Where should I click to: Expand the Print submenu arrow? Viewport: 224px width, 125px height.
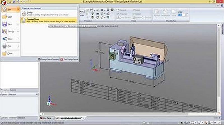pyautogui.click(x=18, y=46)
